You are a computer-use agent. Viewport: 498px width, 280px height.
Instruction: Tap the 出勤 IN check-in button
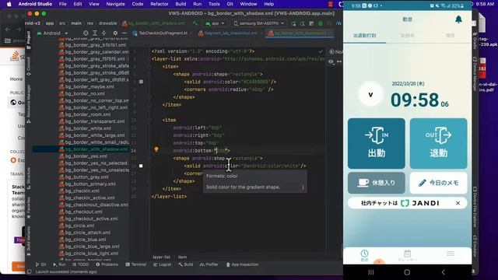pos(377,143)
